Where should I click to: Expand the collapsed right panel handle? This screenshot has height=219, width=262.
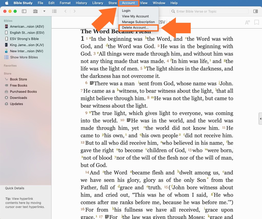pos(260,118)
